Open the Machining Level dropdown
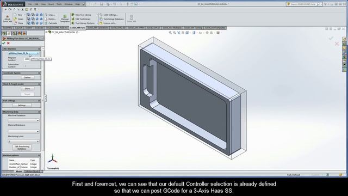 tap(23, 142)
